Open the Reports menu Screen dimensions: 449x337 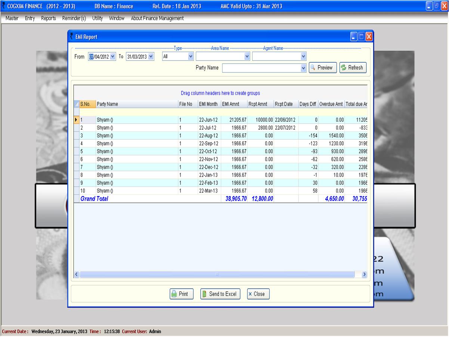pyautogui.click(x=49, y=18)
